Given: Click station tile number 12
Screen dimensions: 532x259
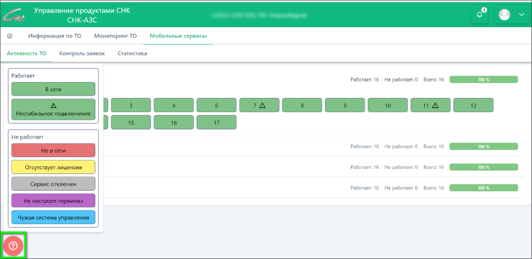Looking at the screenshot, I should pyautogui.click(x=473, y=106).
